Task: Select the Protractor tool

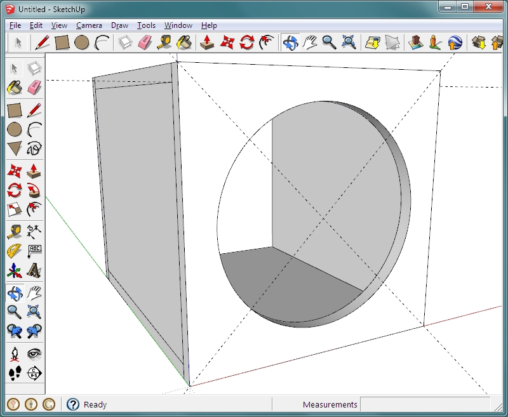Action: tap(14, 251)
